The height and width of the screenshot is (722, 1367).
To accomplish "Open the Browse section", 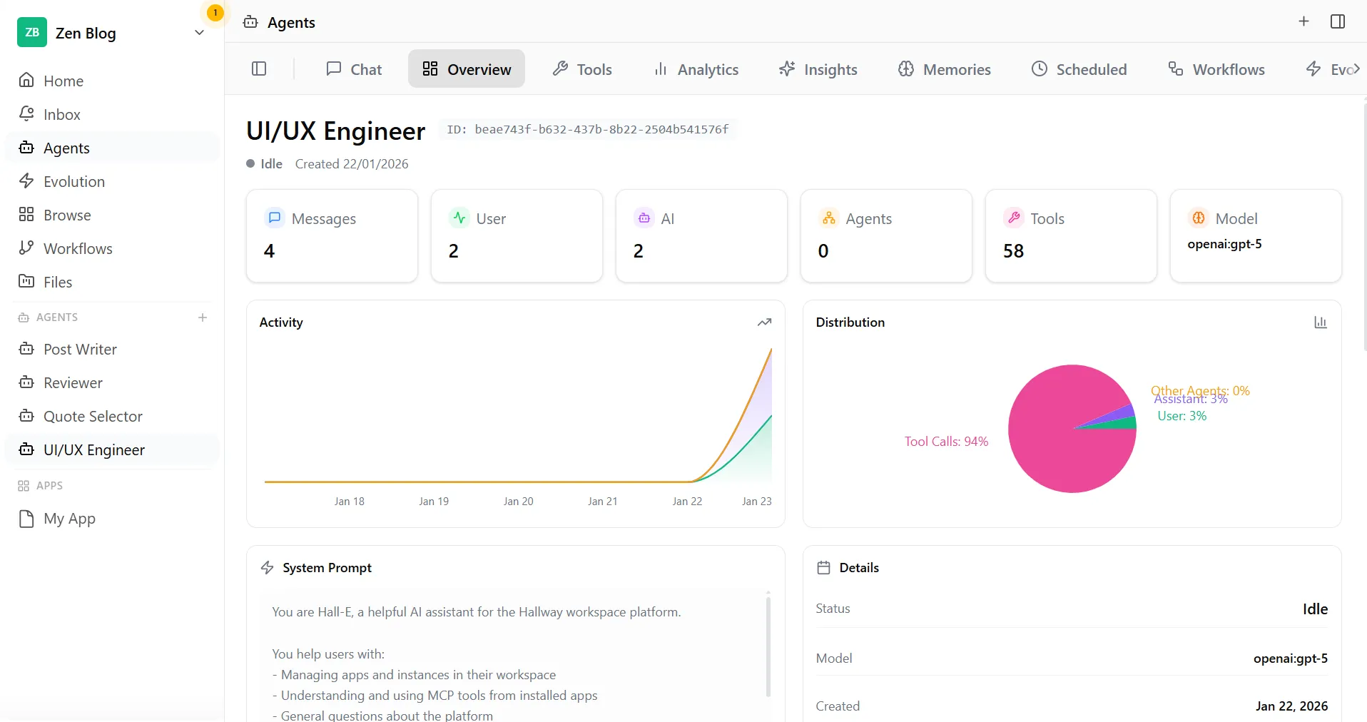I will point(67,214).
